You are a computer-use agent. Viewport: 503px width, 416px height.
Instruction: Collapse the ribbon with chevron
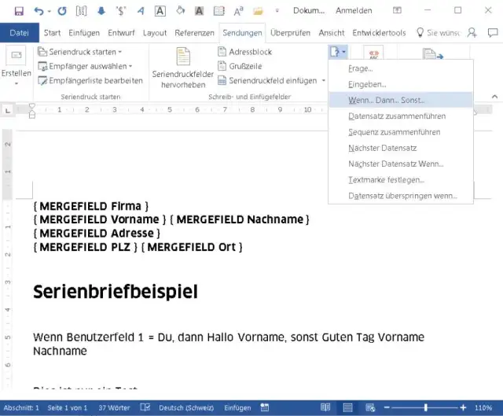[494, 97]
